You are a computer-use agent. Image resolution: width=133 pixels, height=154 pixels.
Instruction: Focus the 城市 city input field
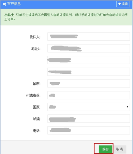coord(89,83)
